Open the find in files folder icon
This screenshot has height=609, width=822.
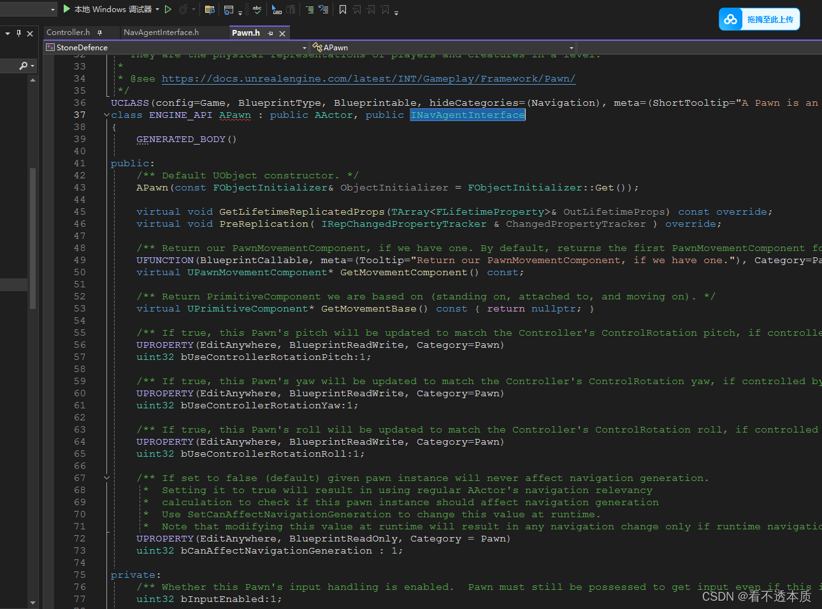tap(210, 10)
